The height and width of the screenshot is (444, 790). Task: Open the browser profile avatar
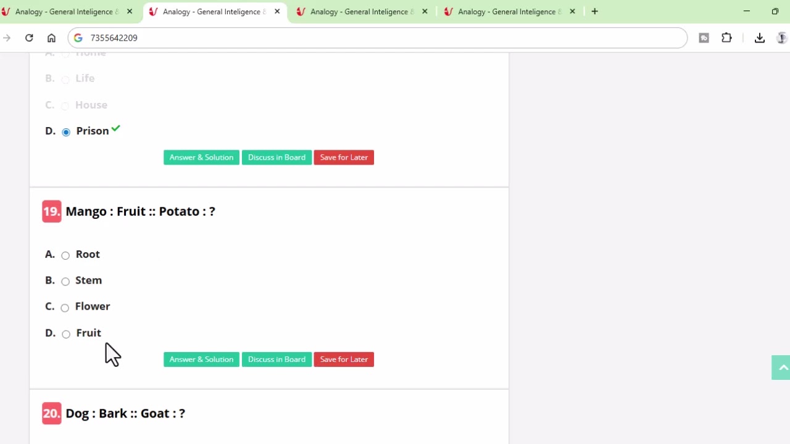click(782, 38)
